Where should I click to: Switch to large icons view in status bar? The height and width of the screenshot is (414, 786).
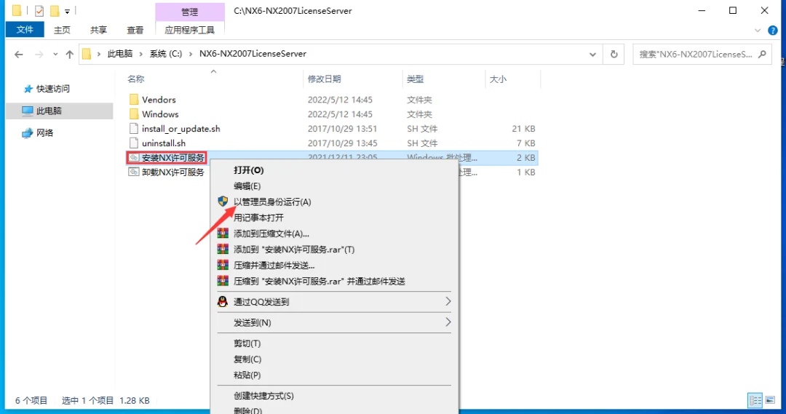click(x=770, y=400)
